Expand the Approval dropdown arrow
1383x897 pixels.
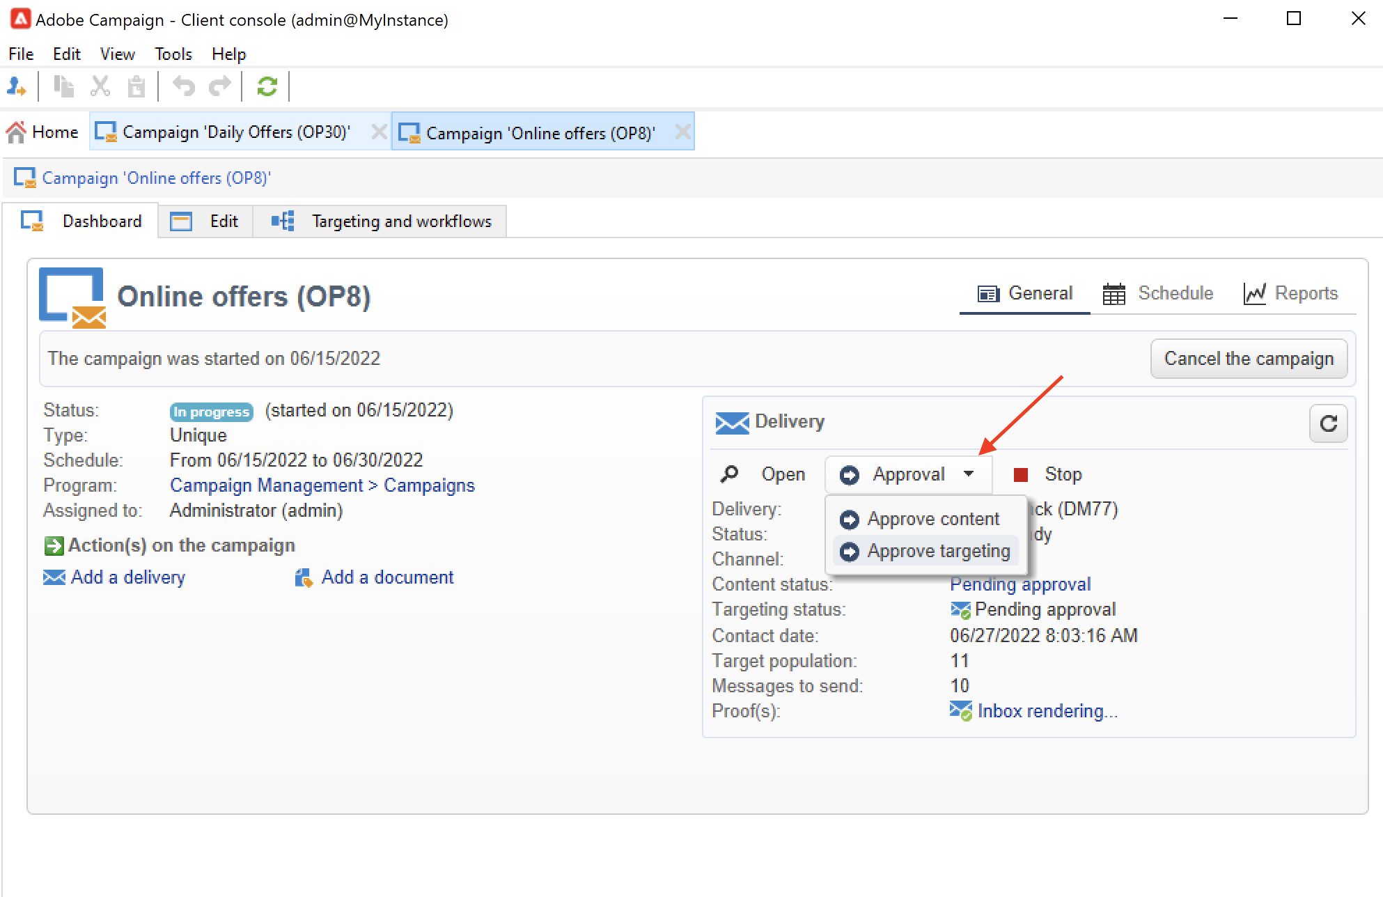[x=969, y=474]
